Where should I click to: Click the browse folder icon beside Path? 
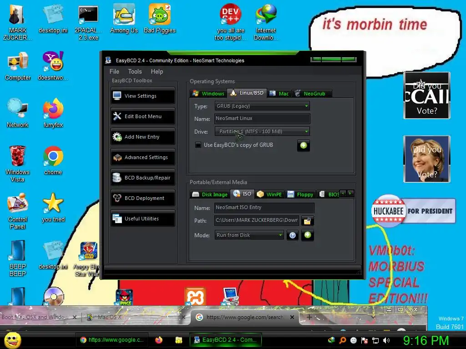(x=307, y=220)
